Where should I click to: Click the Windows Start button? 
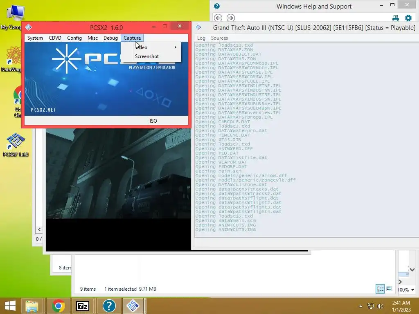tap(10, 306)
